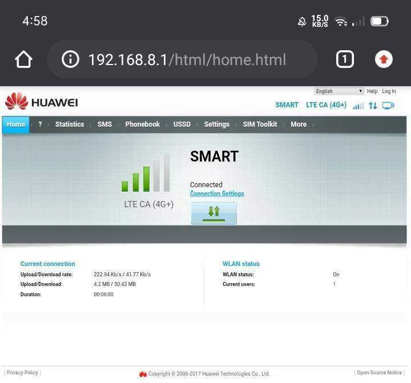Image resolution: width=411 pixels, height=383 pixels.
Task: Click the footer Huawei copyright logo
Action: (143, 374)
